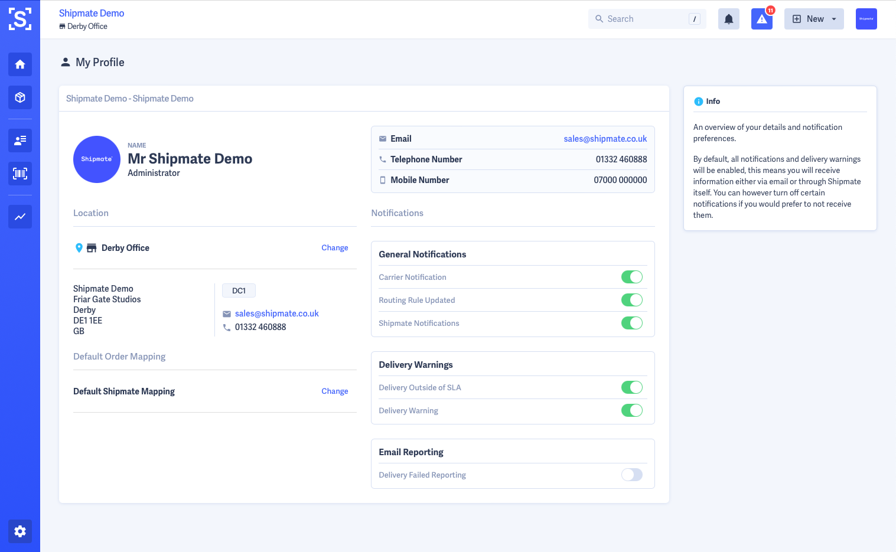Click the envelope icon beside Email
Image resolution: width=896 pixels, height=552 pixels.
[x=383, y=139]
